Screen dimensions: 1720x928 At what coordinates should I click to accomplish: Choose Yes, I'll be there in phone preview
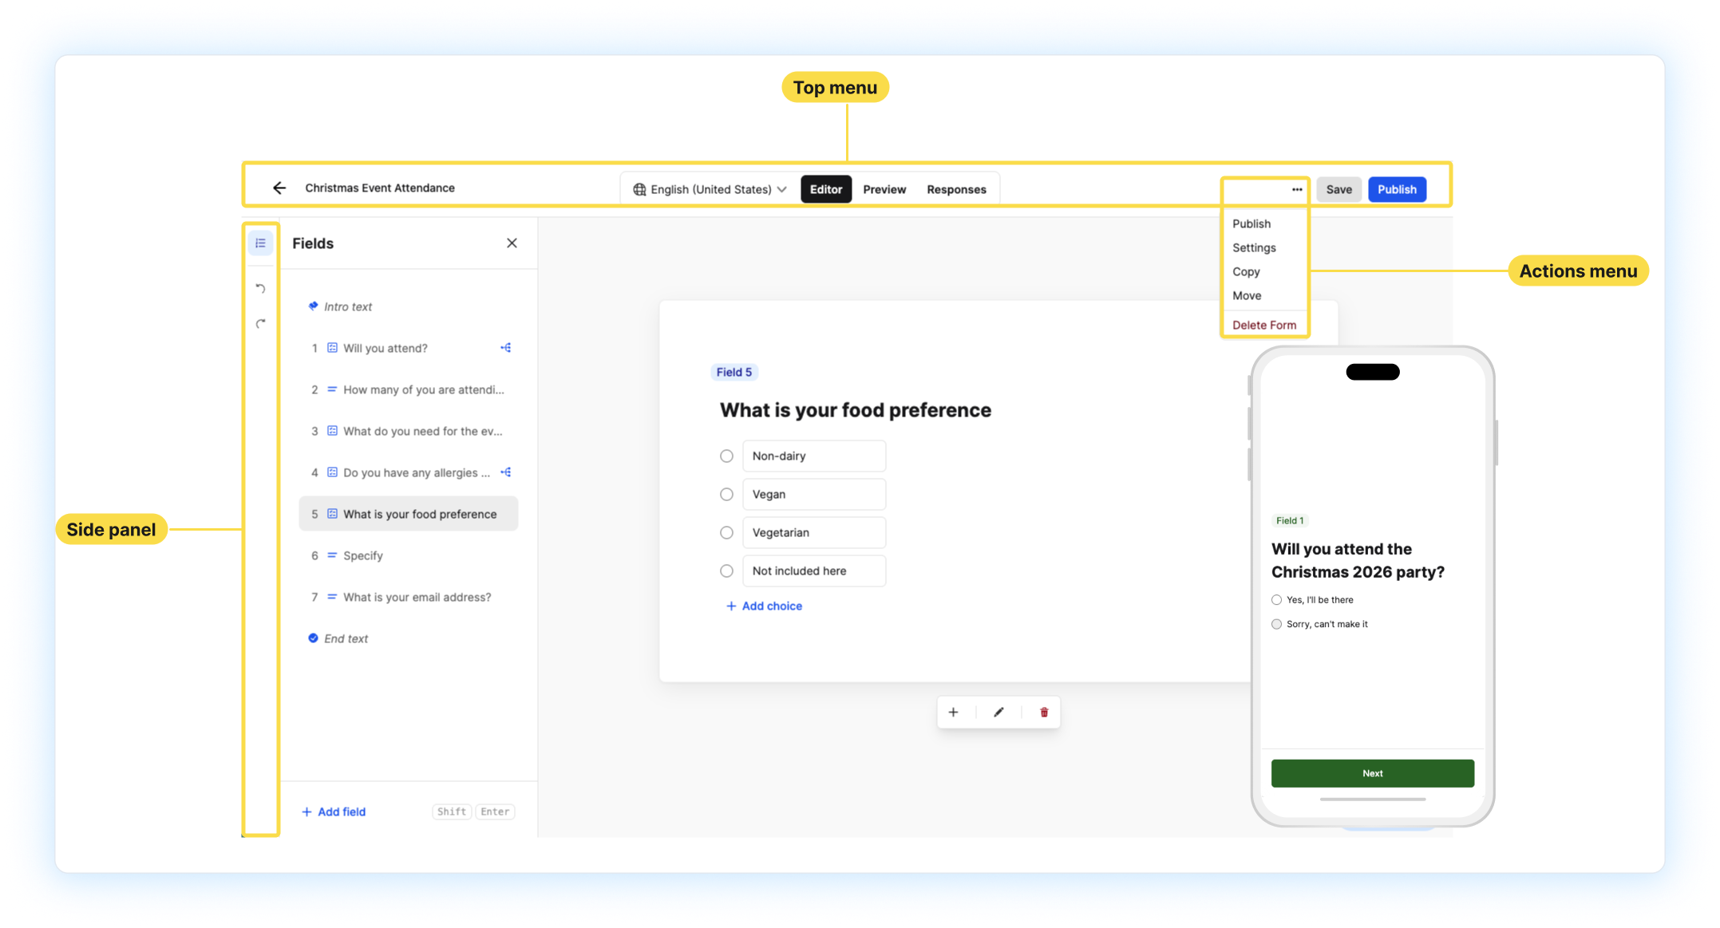pyautogui.click(x=1276, y=600)
